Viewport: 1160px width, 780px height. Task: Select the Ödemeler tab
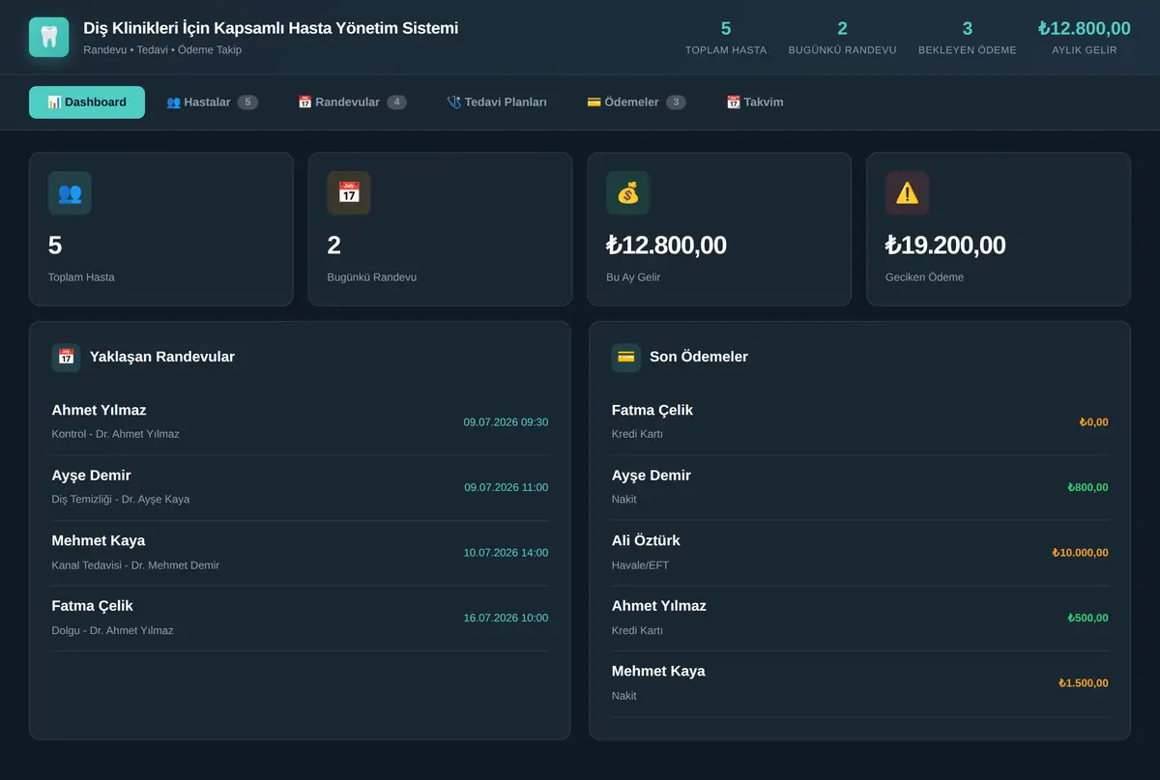point(636,102)
